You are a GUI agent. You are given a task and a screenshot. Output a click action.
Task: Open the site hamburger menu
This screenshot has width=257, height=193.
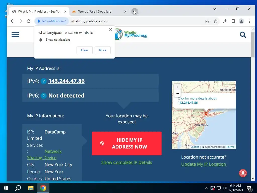click(x=15, y=34)
